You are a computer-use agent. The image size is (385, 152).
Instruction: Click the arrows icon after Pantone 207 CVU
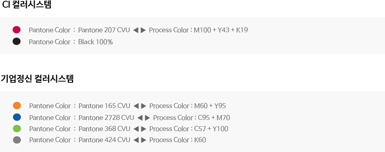pyautogui.click(x=139, y=30)
